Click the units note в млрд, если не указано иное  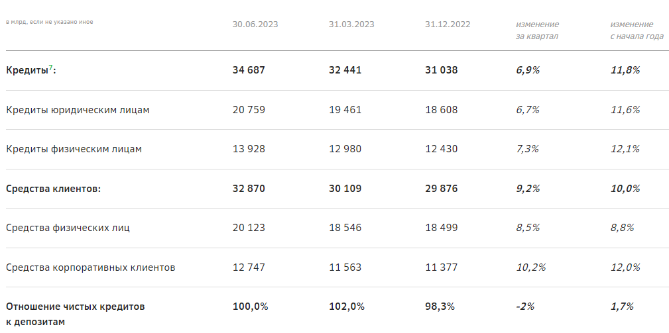click(49, 22)
